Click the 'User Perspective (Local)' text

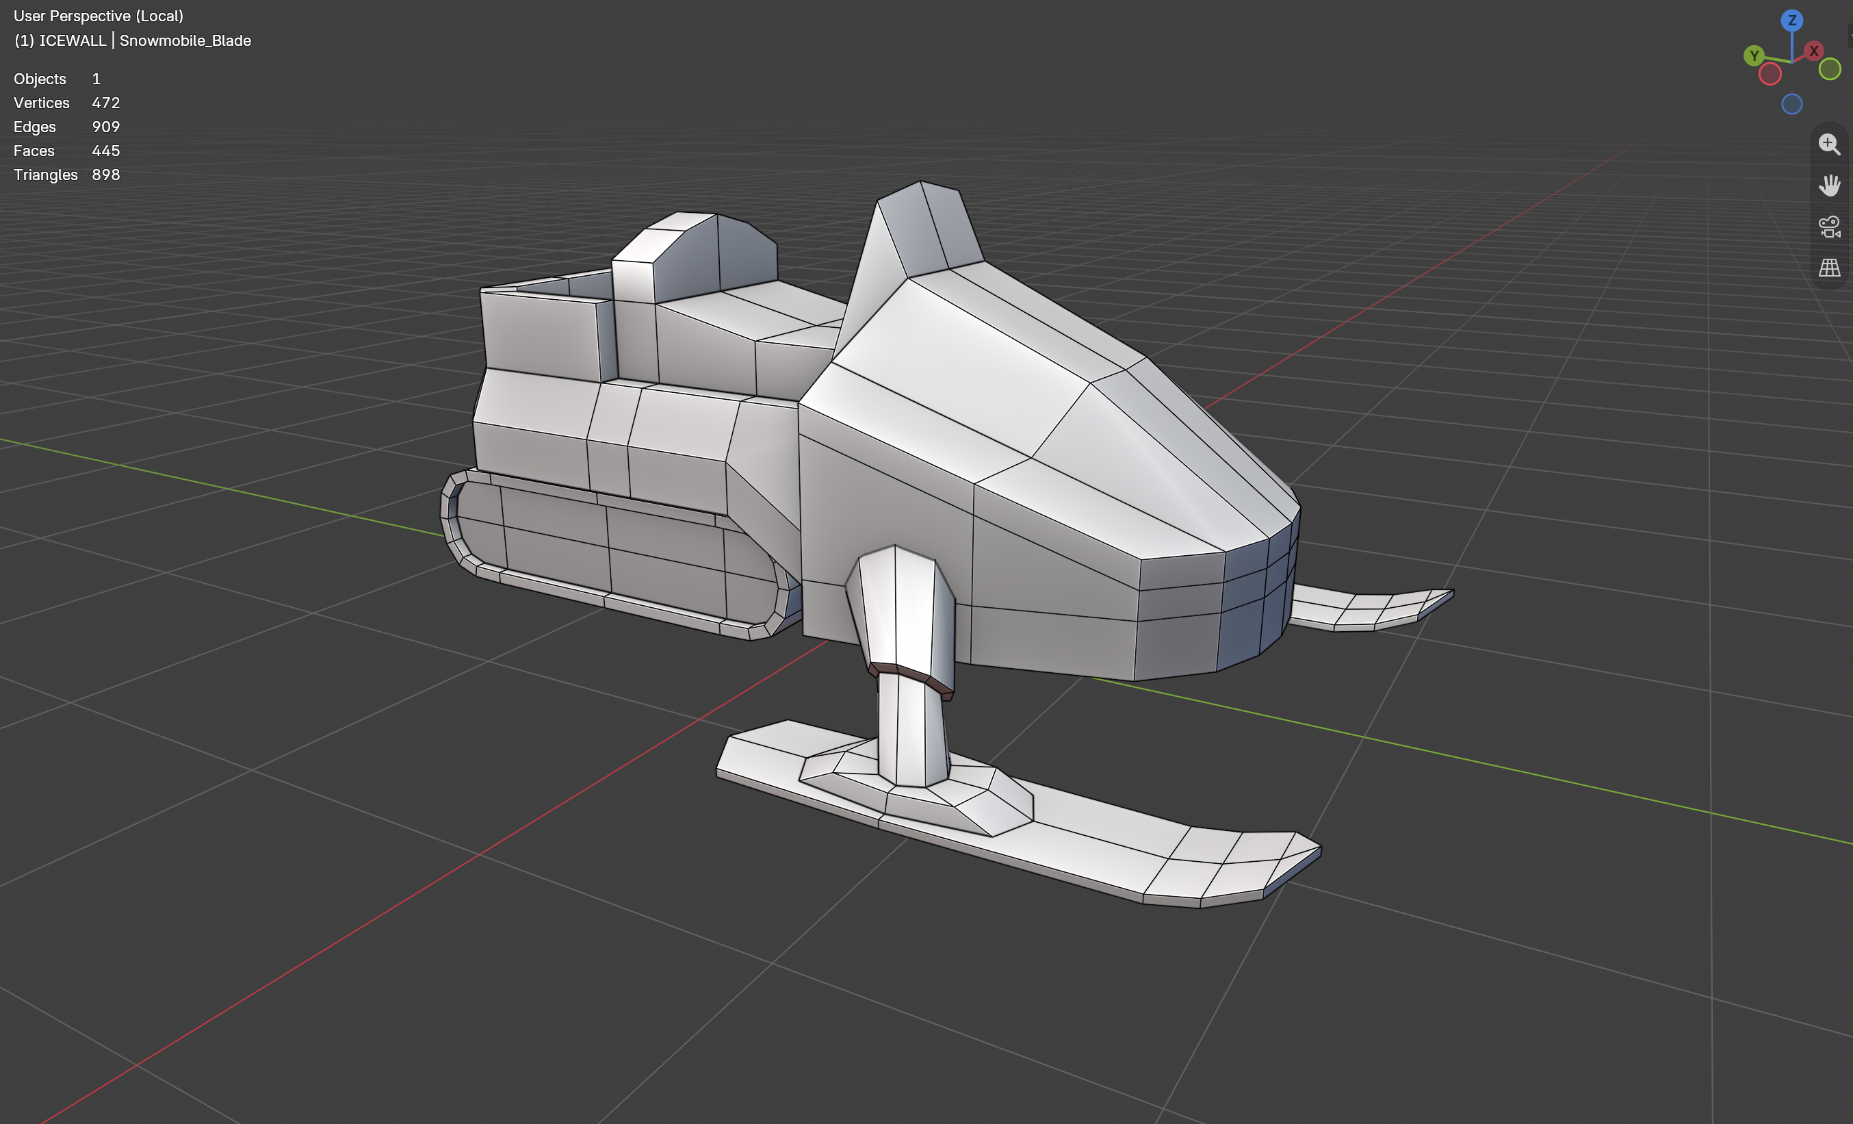click(99, 16)
